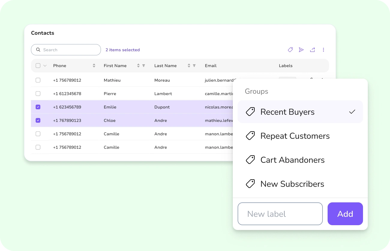Image resolution: width=390 pixels, height=251 pixels.
Task: Check the Pierre Lambert row
Action: 38,93
